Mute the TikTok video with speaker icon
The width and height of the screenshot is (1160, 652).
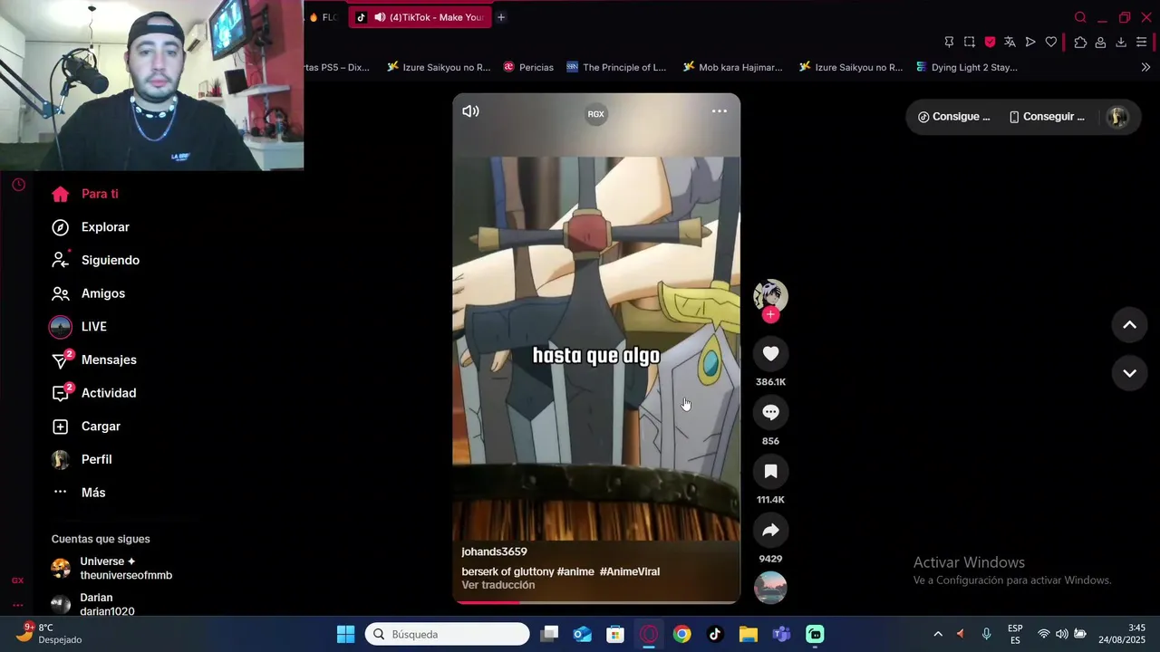470,111
